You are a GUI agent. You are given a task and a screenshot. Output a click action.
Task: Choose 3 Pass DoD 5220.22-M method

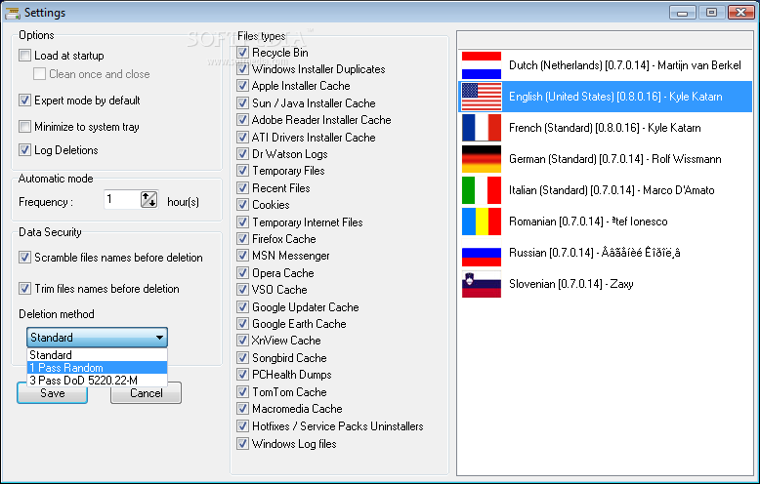click(97, 380)
